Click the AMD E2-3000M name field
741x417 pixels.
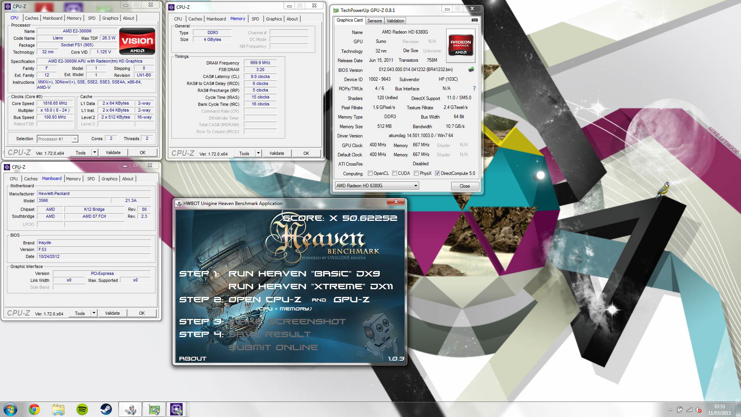77,31
